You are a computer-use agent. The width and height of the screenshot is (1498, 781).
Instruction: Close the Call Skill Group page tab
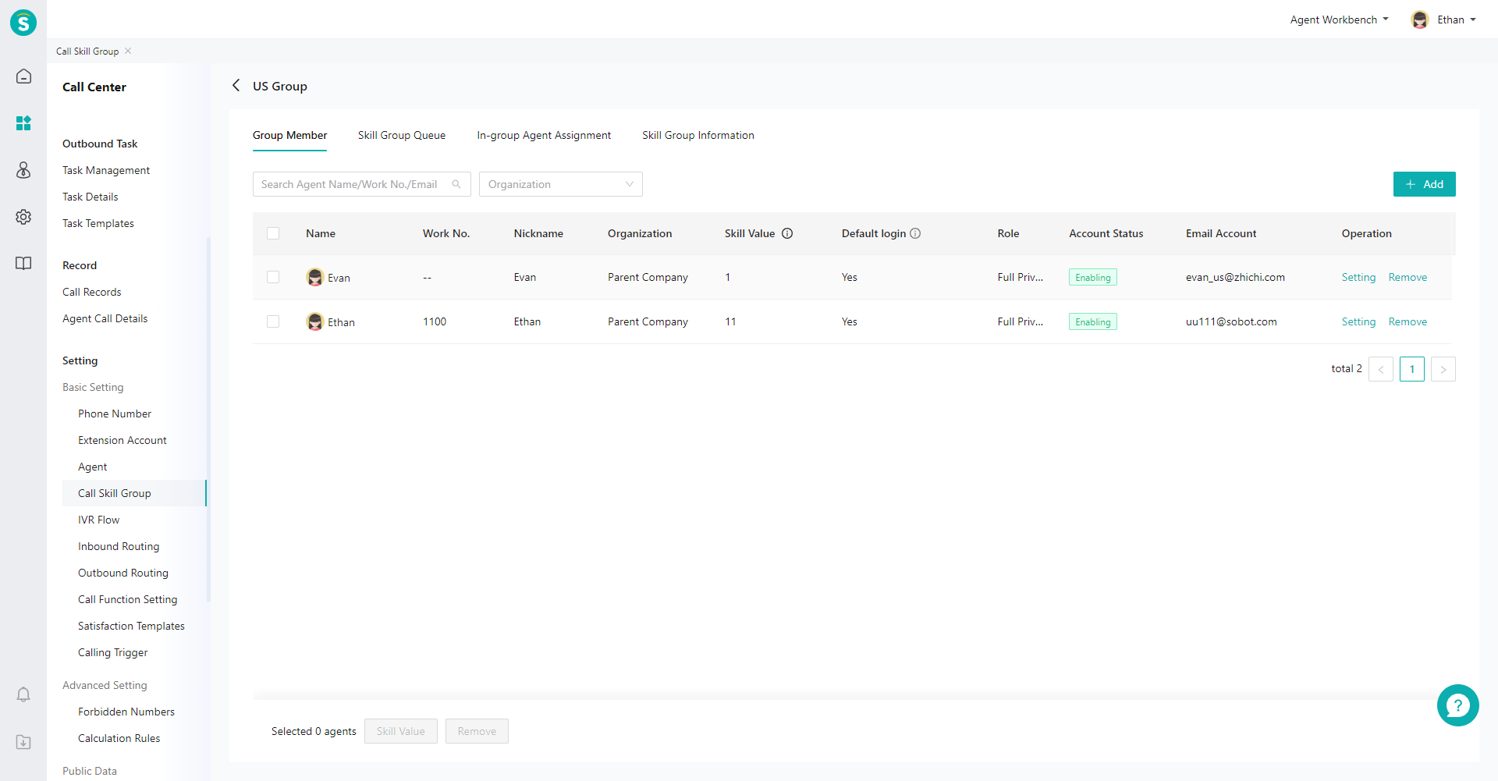[x=128, y=51]
